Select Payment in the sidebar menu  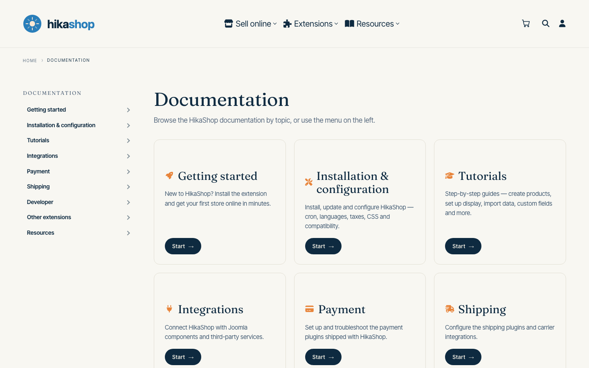(38, 171)
